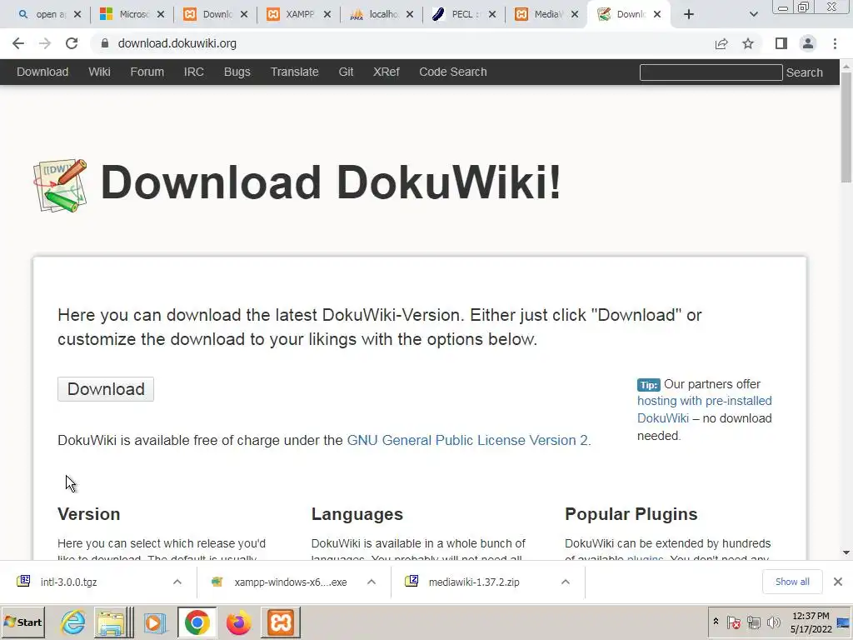
Task: Click the browser Back arrow
Action: click(18, 43)
